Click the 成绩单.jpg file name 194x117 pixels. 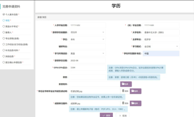pyautogui.click(x=75, y=104)
